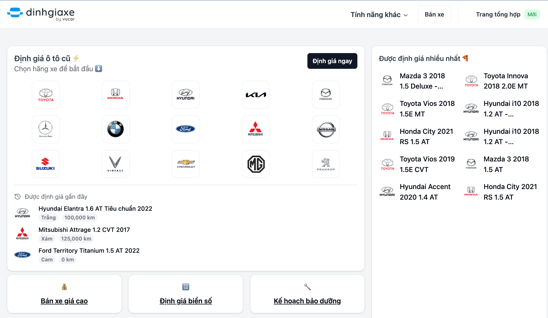The height and width of the screenshot is (318, 548).
Task: Click the 100,000 km mileage tag
Action: pyautogui.click(x=80, y=218)
